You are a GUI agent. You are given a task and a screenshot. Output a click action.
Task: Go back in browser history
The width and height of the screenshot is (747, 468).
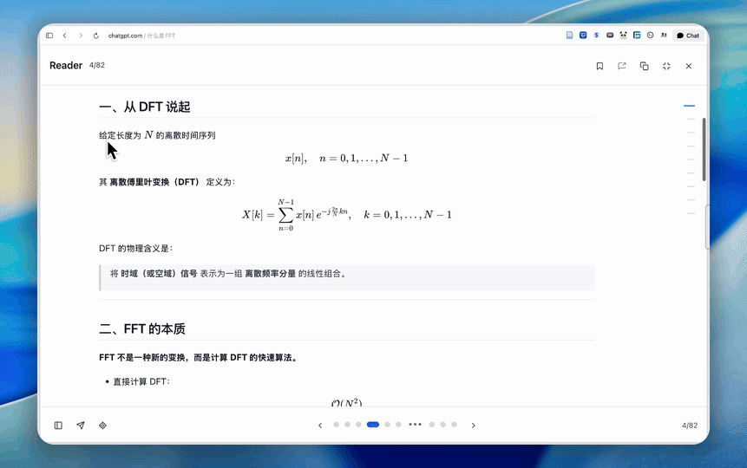(x=65, y=36)
